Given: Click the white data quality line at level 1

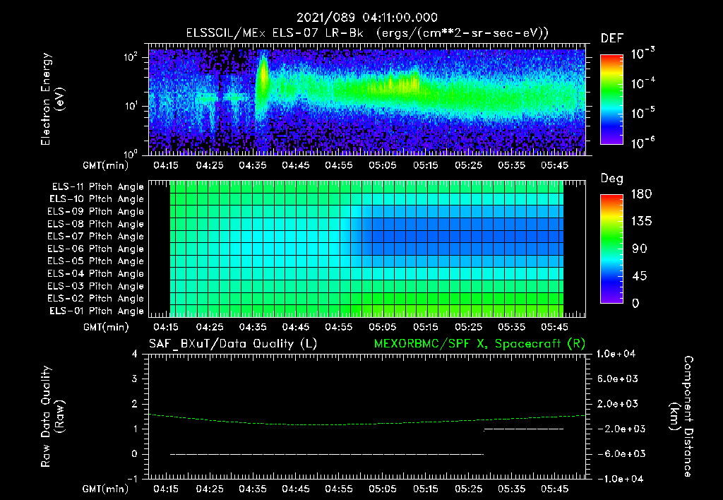Looking at the screenshot, I should [523, 429].
